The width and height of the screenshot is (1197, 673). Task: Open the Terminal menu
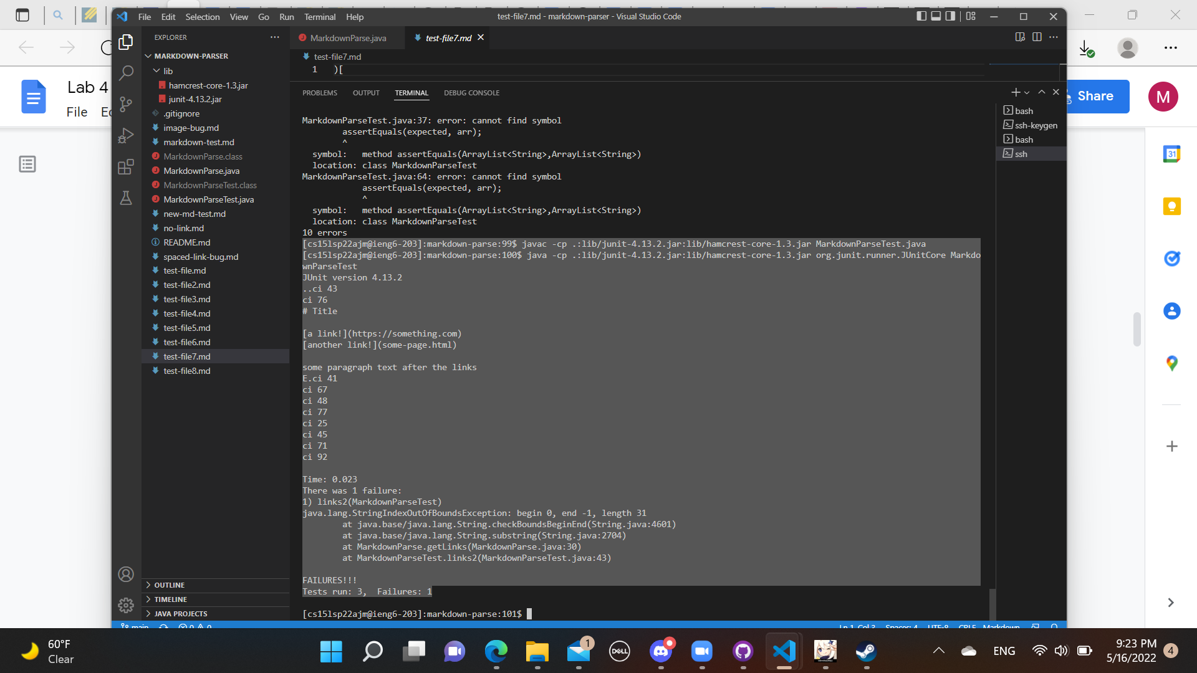(319, 17)
